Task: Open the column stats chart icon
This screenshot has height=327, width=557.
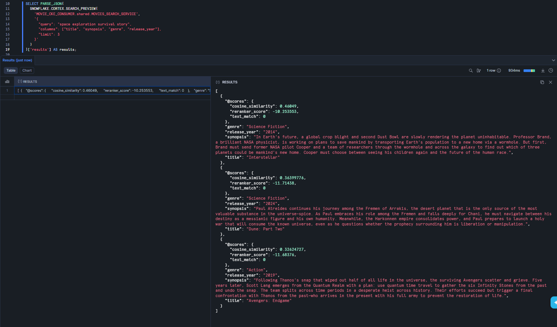Action: (7, 81)
